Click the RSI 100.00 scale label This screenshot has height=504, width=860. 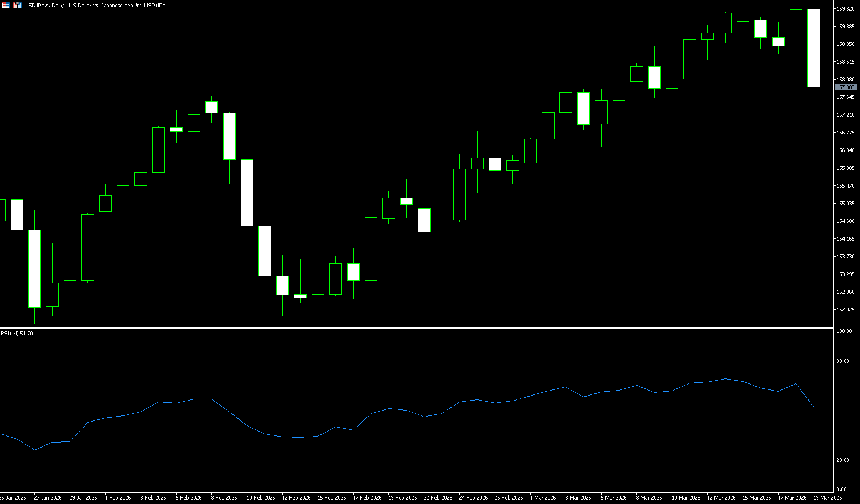(x=844, y=331)
